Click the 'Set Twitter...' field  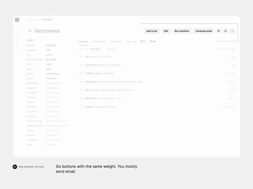[x=52, y=102]
